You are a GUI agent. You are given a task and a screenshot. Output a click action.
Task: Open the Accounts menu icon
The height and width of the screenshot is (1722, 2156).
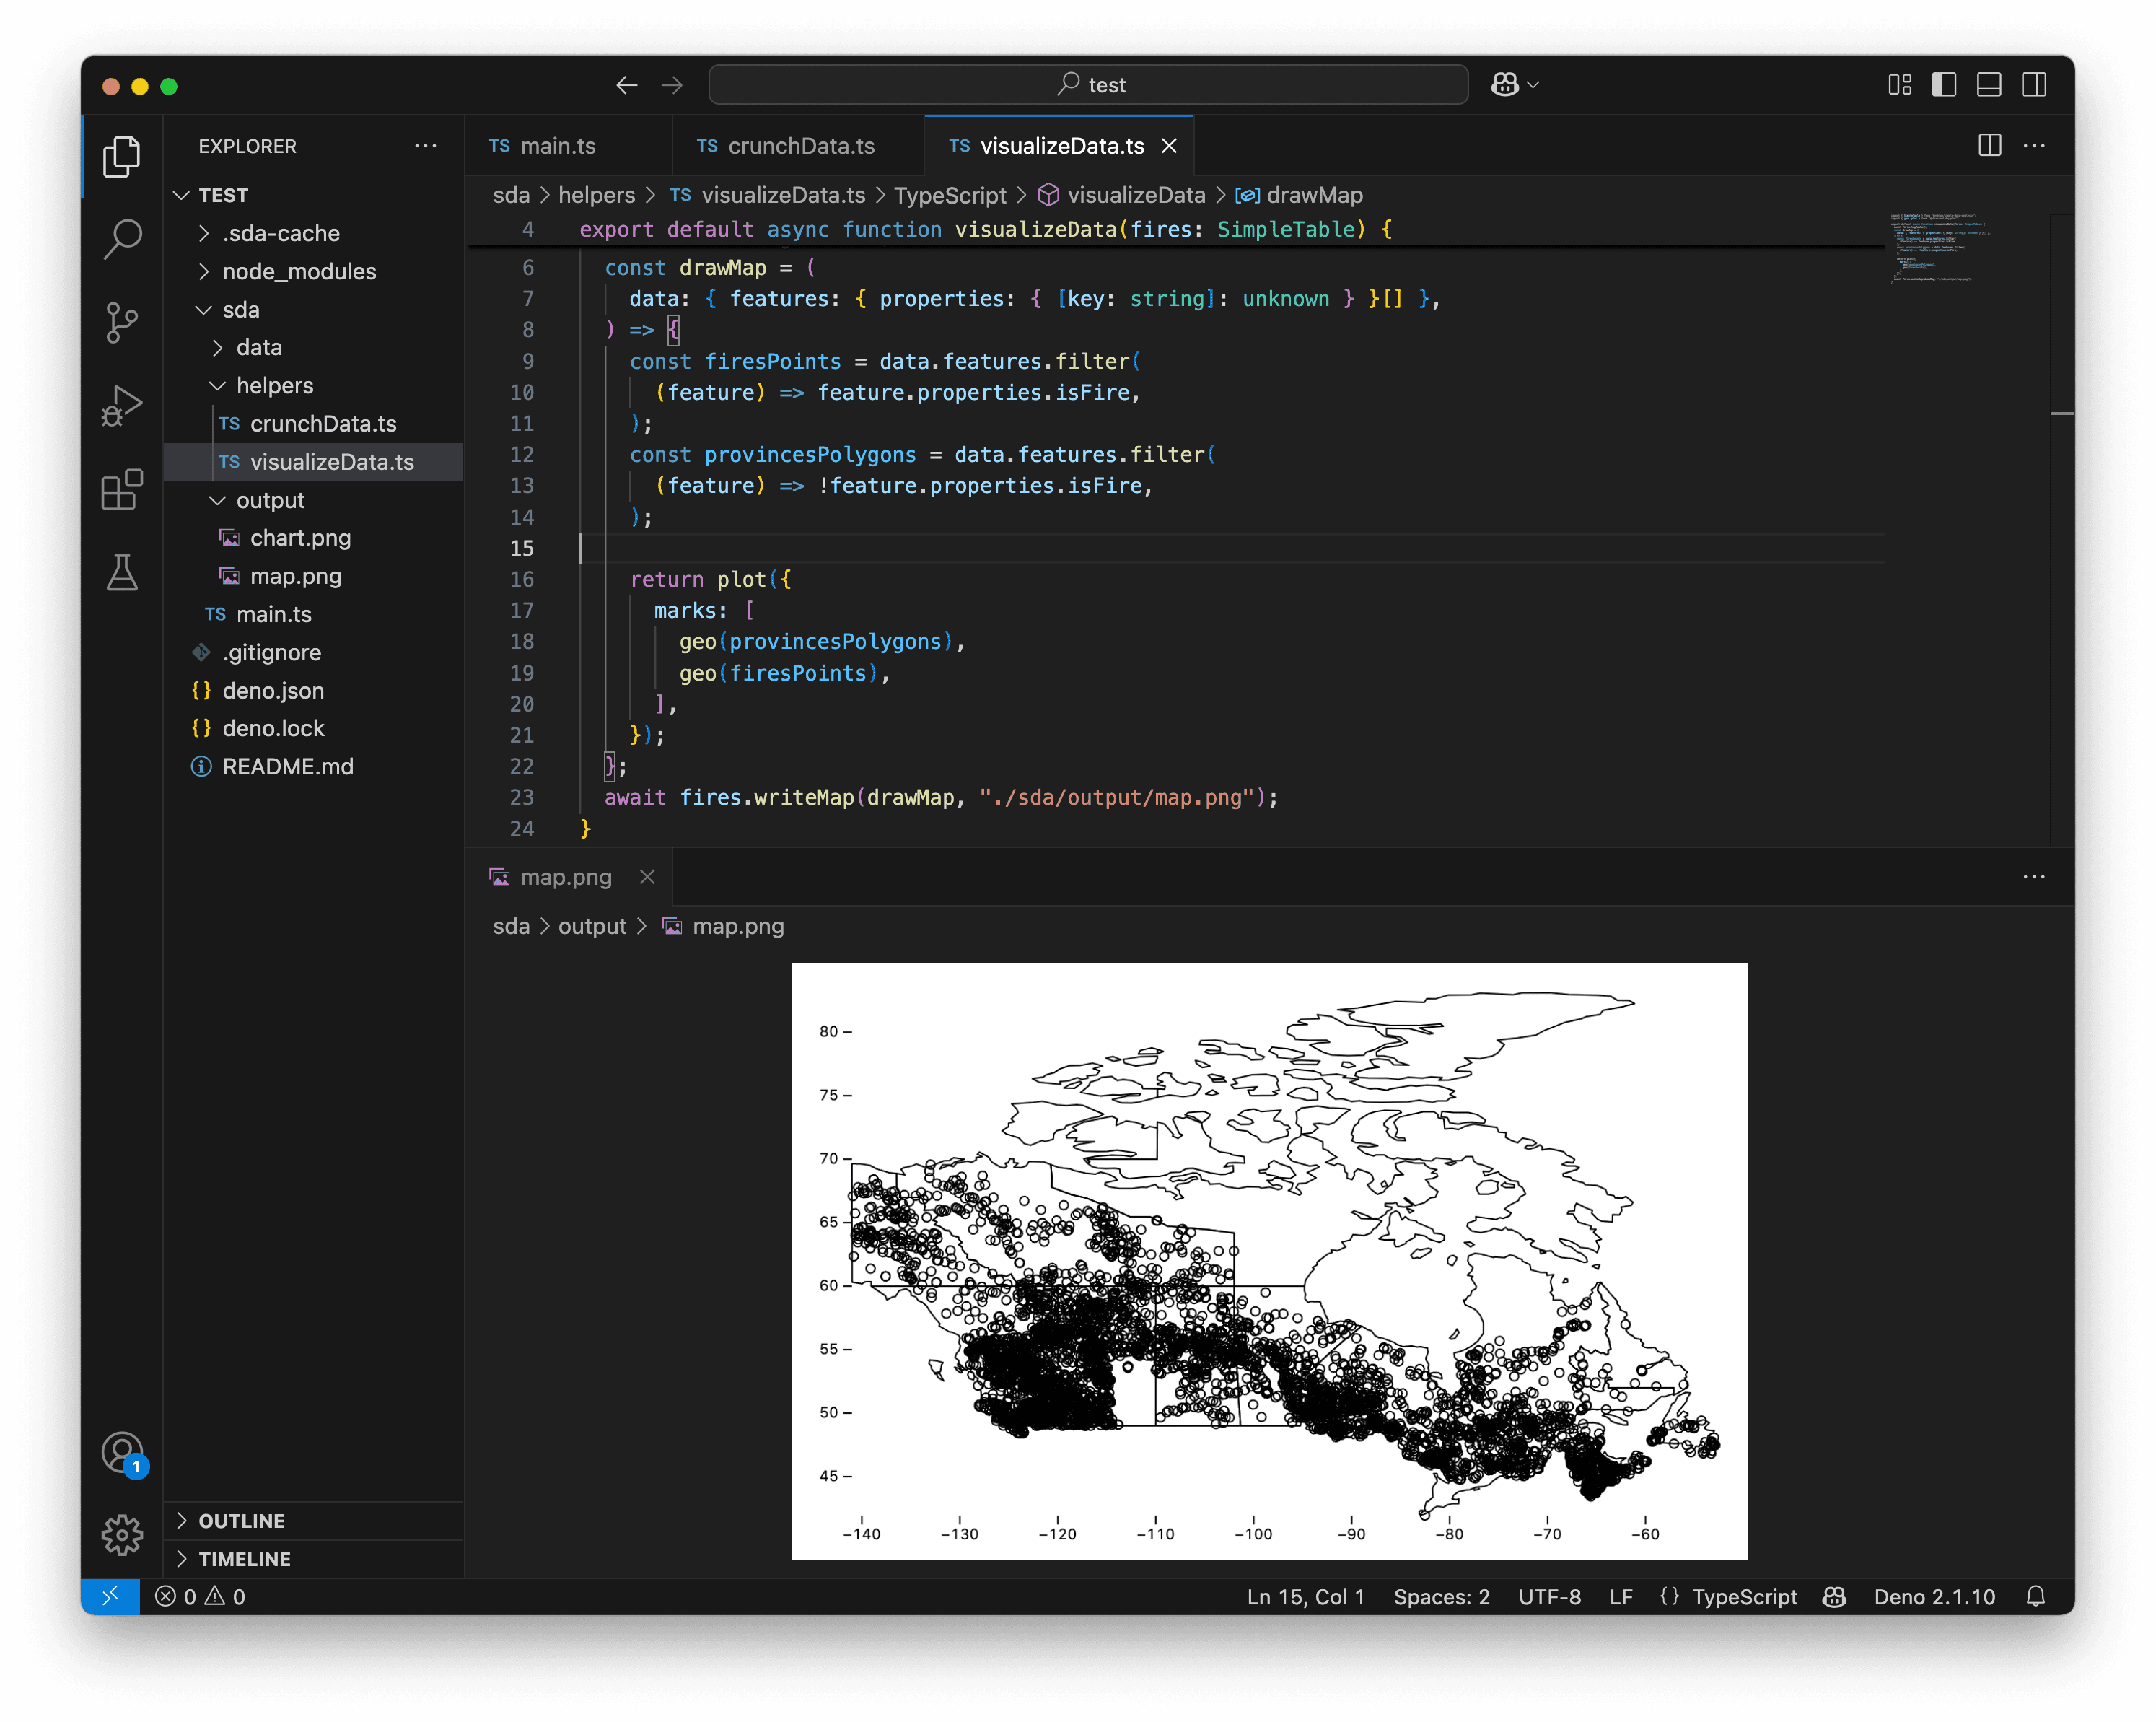(x=122, y=1453)
